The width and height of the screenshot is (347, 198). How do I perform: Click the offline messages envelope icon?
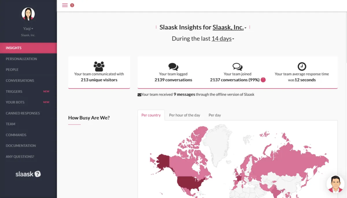tap(139, 95)
